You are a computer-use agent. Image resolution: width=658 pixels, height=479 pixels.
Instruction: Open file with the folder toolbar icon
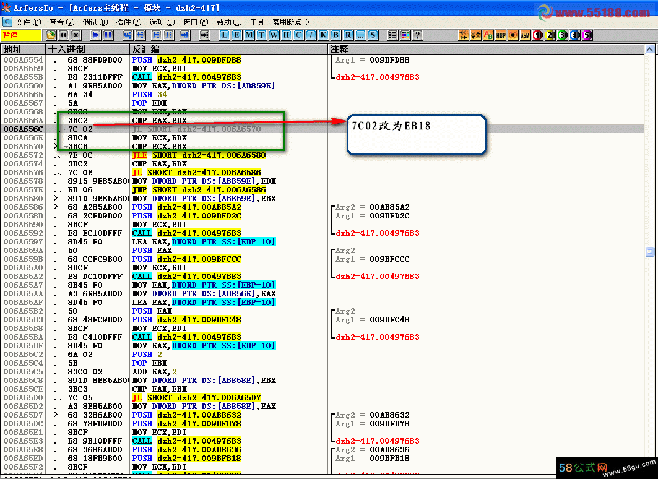tap(51, 35)
